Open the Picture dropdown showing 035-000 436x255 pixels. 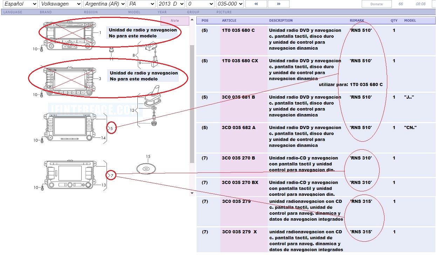pos(230,4)
